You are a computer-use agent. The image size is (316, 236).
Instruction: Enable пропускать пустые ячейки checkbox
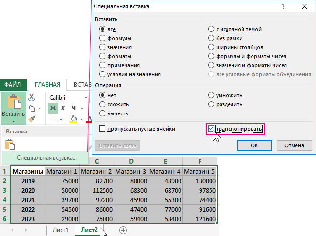[x=102, y=129]
